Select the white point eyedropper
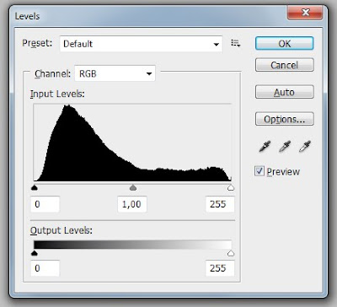Screen dimensions: 337x307 [305, 146]
